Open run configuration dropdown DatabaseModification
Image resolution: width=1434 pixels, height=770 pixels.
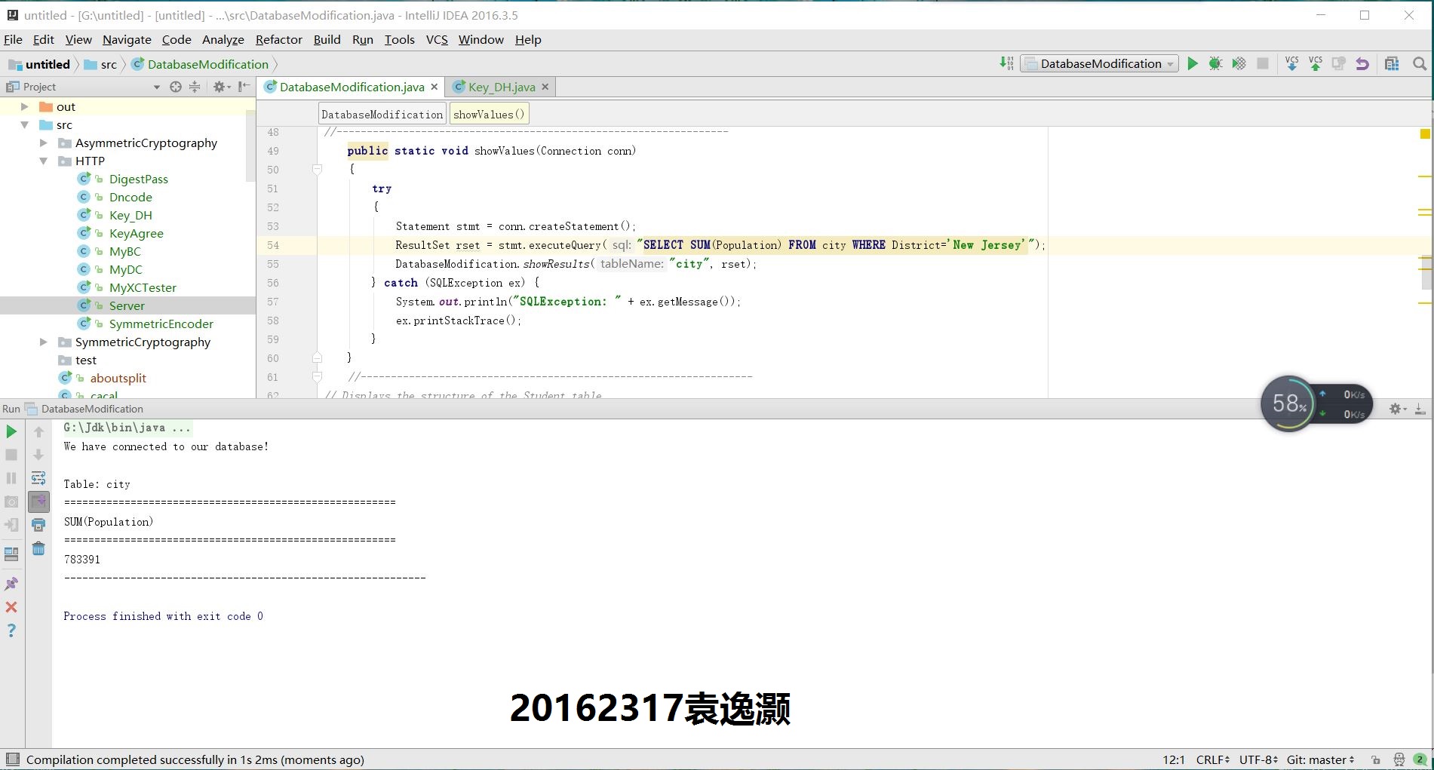coord(1099,64)
